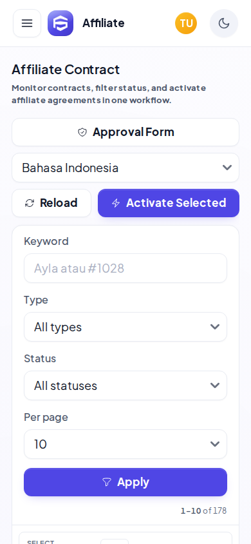Image resolution: width=251 pixels, height=544 pixels.
Task: Open the Approval Form button
Action: [x=126, y=132]
